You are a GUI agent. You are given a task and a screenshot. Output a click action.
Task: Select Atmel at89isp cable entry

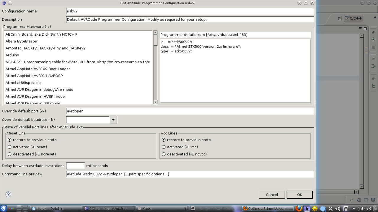(x=78, y=83)
